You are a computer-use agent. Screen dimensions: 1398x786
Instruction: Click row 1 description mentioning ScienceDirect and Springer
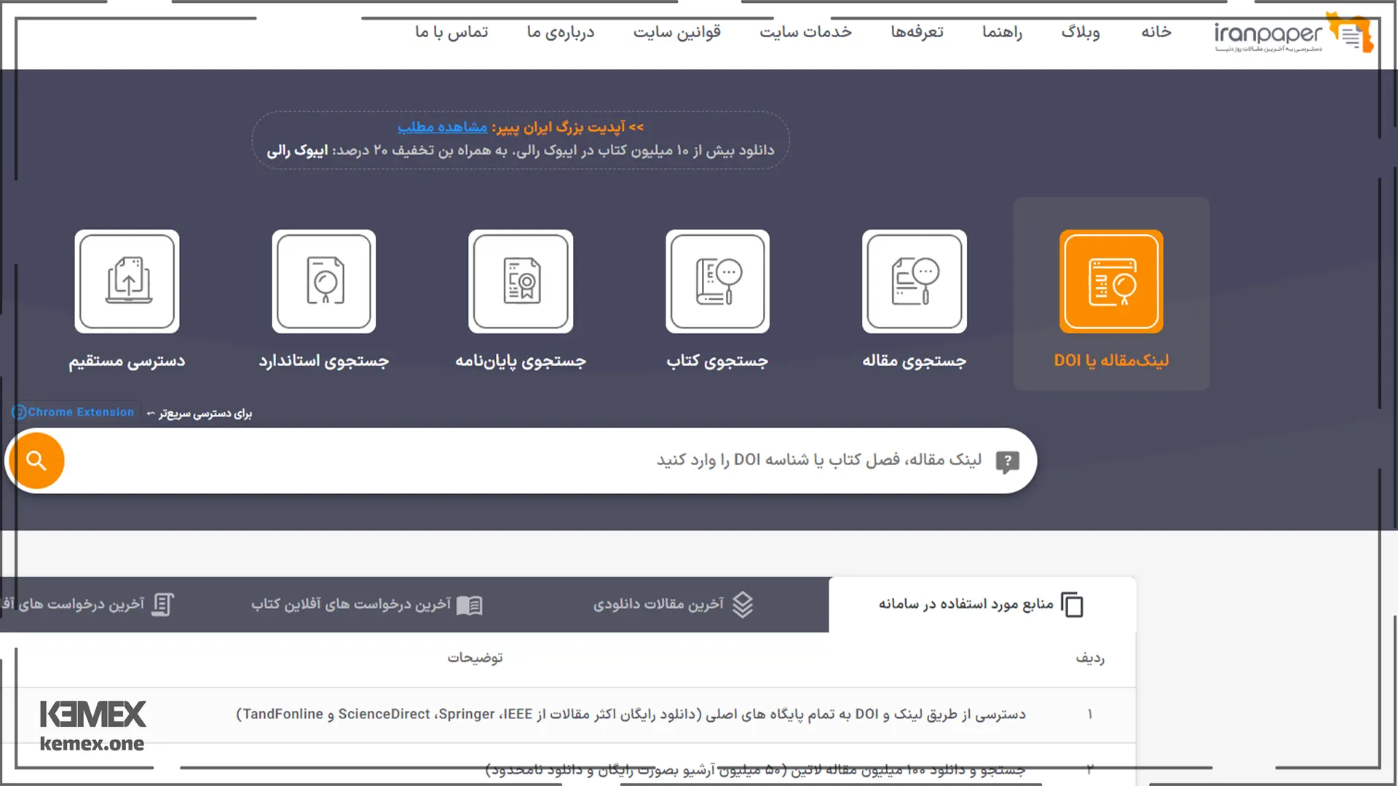(631, 715)
